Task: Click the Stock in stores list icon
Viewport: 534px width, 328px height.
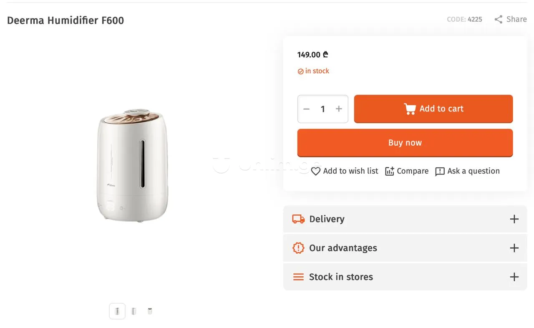Action: [298, 277]
